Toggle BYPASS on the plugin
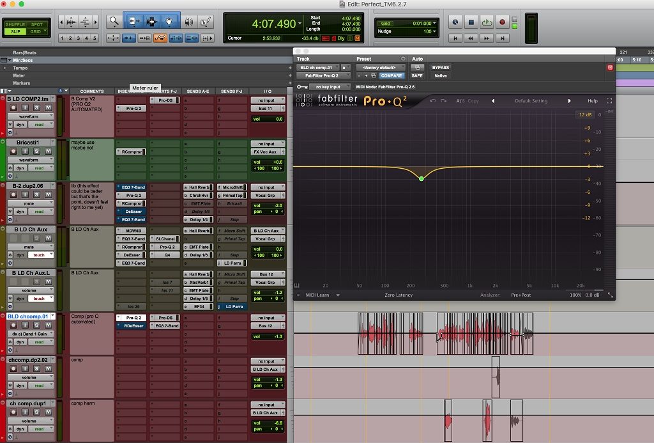The width and height of the screenshot is (654, 443). pyautogui.click(x=441, y=67)
